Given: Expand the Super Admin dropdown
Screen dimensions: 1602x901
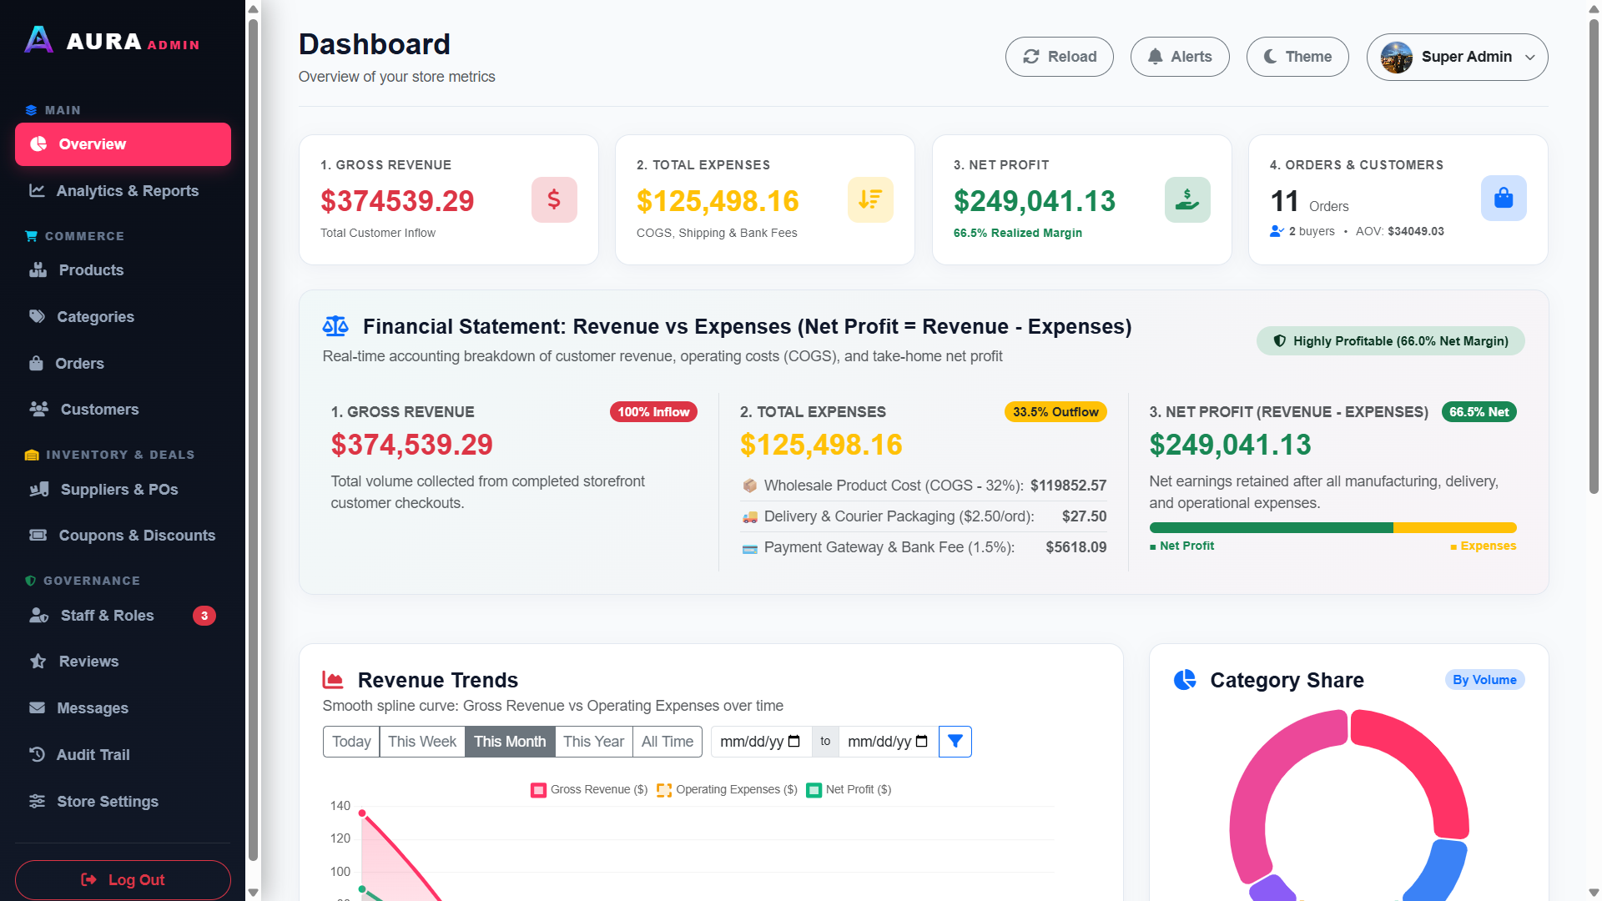Looking at the screenshot, I should pyautogui.click(x=1458, y=57).
